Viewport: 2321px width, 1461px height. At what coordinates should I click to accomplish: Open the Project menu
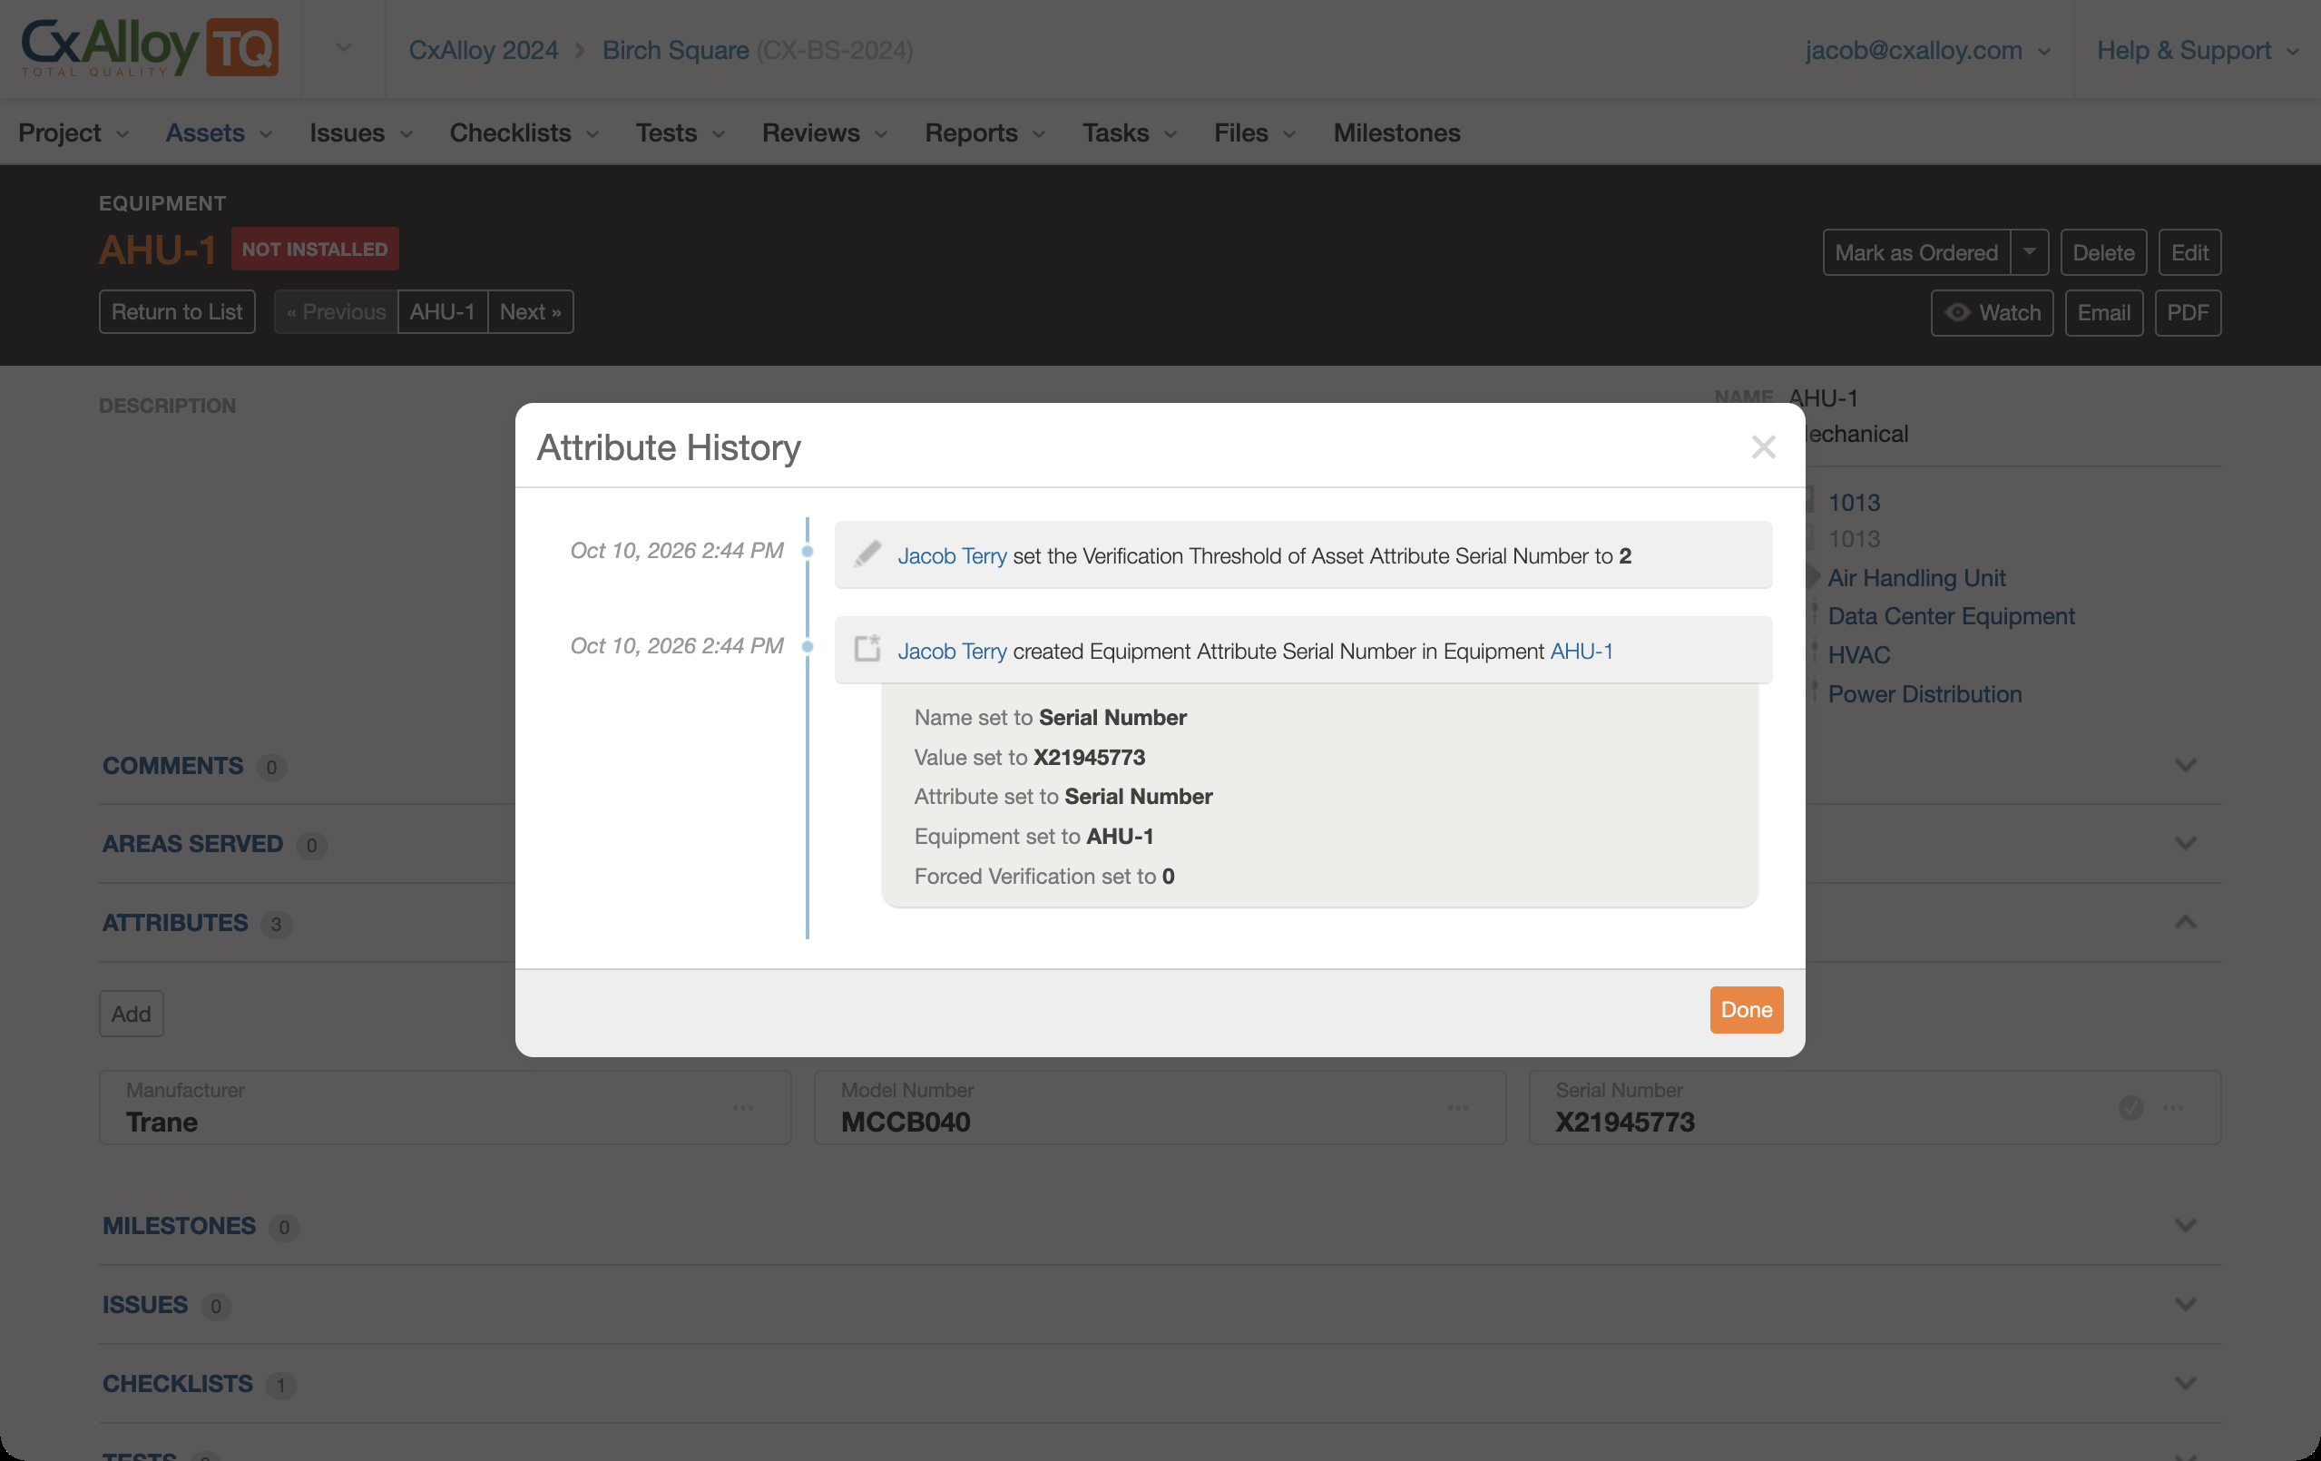(x=73, y=133)
